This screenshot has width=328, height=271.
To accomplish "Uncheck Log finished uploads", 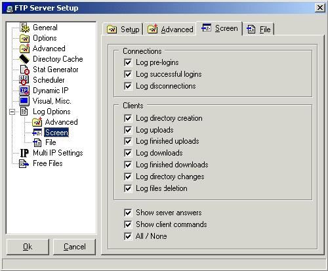I will [128, 141].
